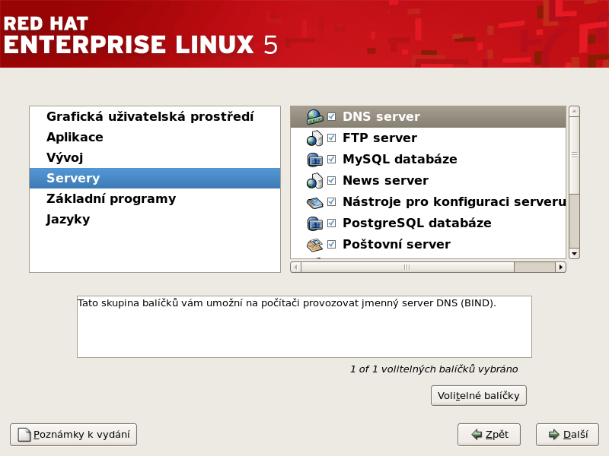Image resolution: width=609 pixels, height=456 pixels.
Task: Go to next step with Další
Action: coord(567,435)
